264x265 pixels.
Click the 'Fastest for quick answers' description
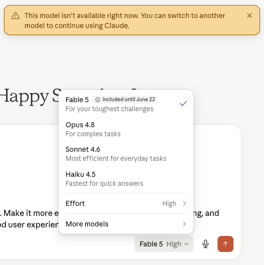point(104,183)
